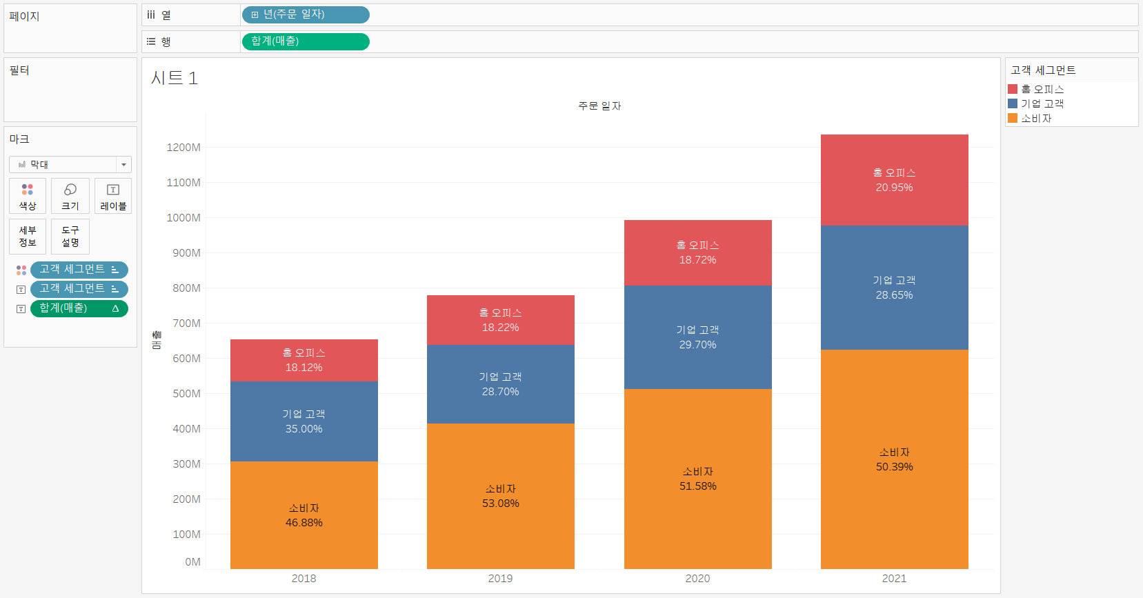Select 2019 소비자 bar segment 53.08%
Screen dimensions: 1143x598
(x=501, y=496)
